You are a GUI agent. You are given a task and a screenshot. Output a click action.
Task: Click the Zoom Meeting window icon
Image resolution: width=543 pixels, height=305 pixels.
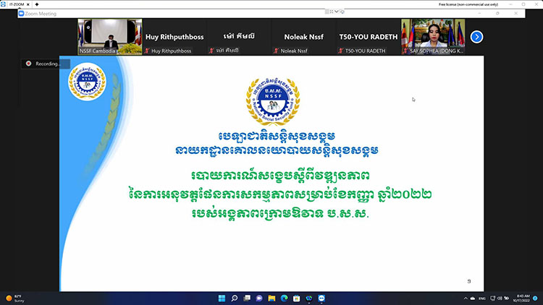tap(21, 14)
